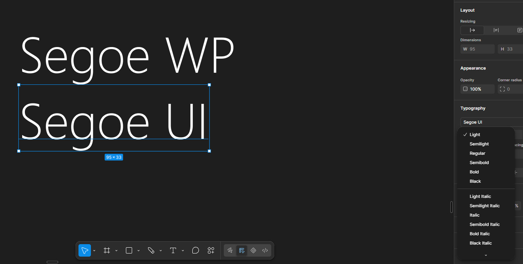Select the Comment tool bubble
The width and height of the screenshot is (523, 264).
tap(195, 250)
